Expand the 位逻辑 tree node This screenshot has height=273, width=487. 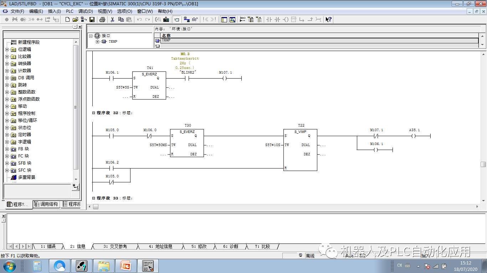(x=7, y=49)
